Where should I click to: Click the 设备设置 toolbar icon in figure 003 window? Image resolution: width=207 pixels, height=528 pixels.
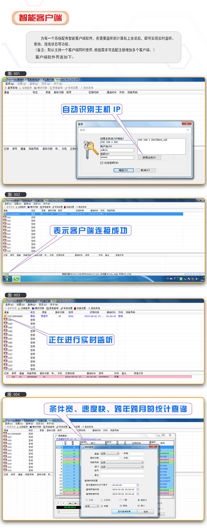point(75,308)
